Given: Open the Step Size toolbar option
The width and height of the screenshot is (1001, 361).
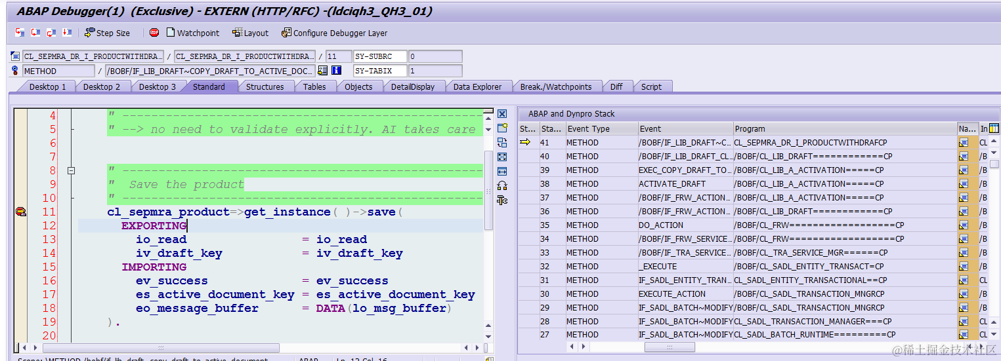Looking at the screenshot, I should 108,33.
